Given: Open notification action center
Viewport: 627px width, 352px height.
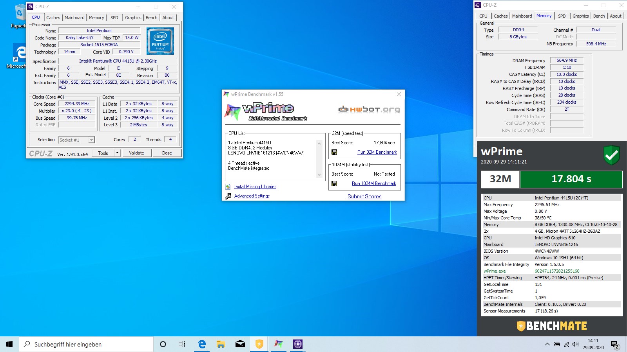Looking at the screenshot, I should [x=615, y=344].
